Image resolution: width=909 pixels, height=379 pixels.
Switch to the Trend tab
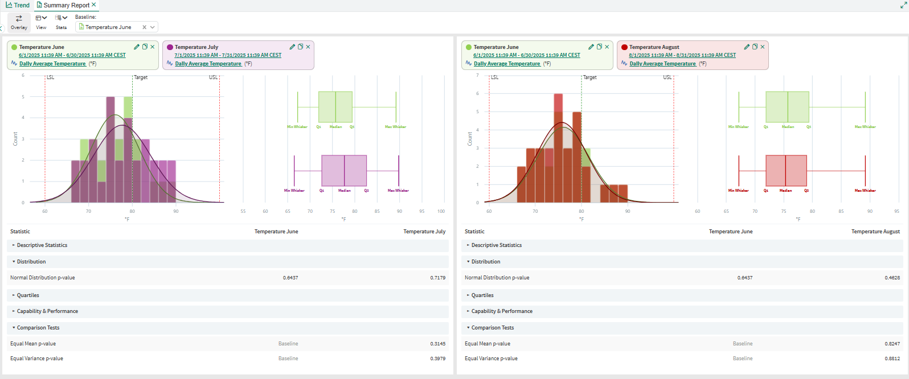tap(18, 5)
